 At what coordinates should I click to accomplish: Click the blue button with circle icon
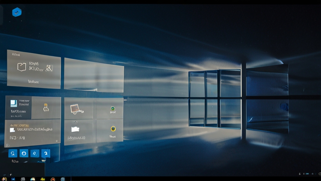pyautogui.click(x=24, y=153)
